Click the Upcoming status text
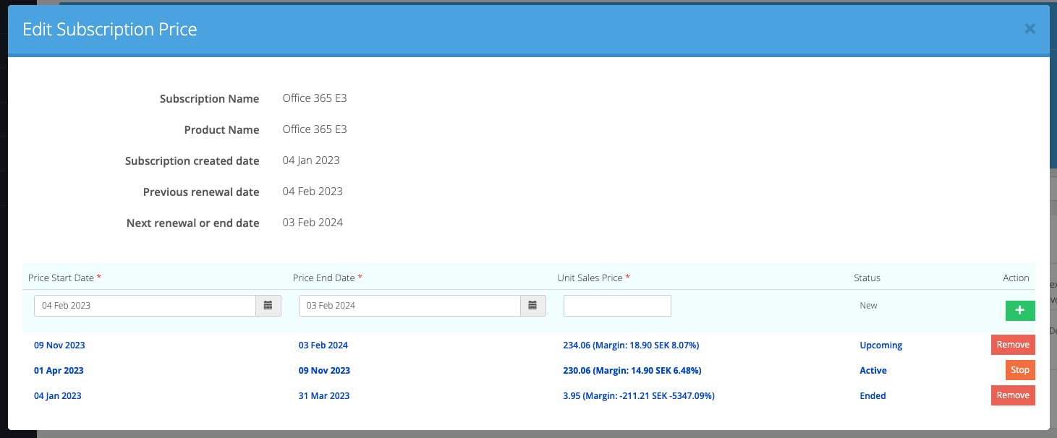The height and width of the screenshot is (438, 1057). 881,345
